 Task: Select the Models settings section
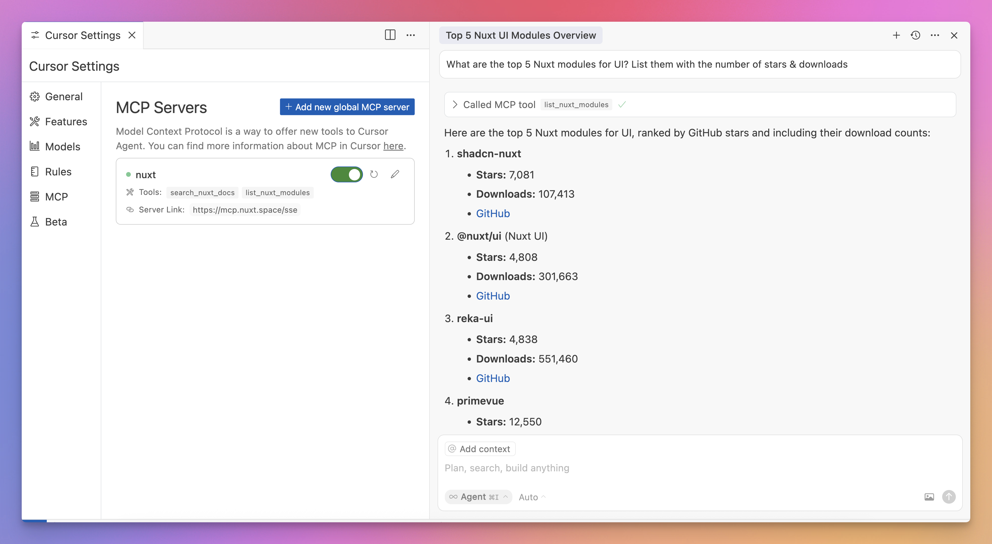coord(62,146)
